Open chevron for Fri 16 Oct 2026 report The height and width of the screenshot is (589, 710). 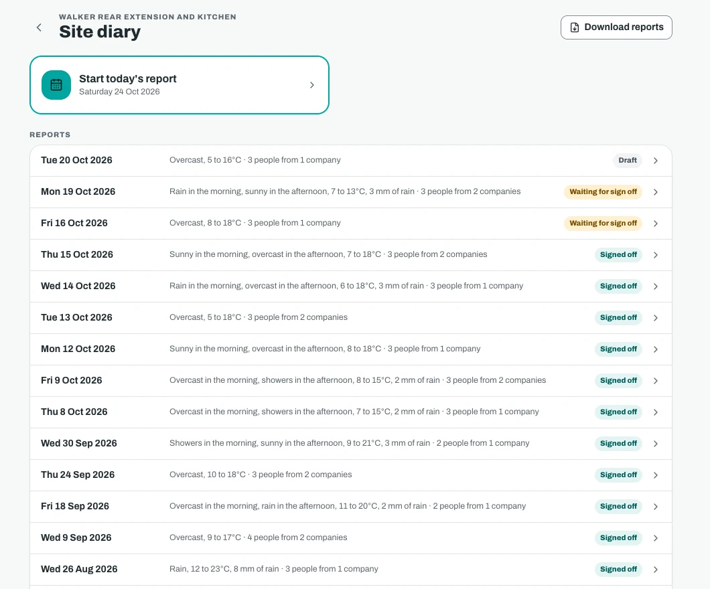656,224
